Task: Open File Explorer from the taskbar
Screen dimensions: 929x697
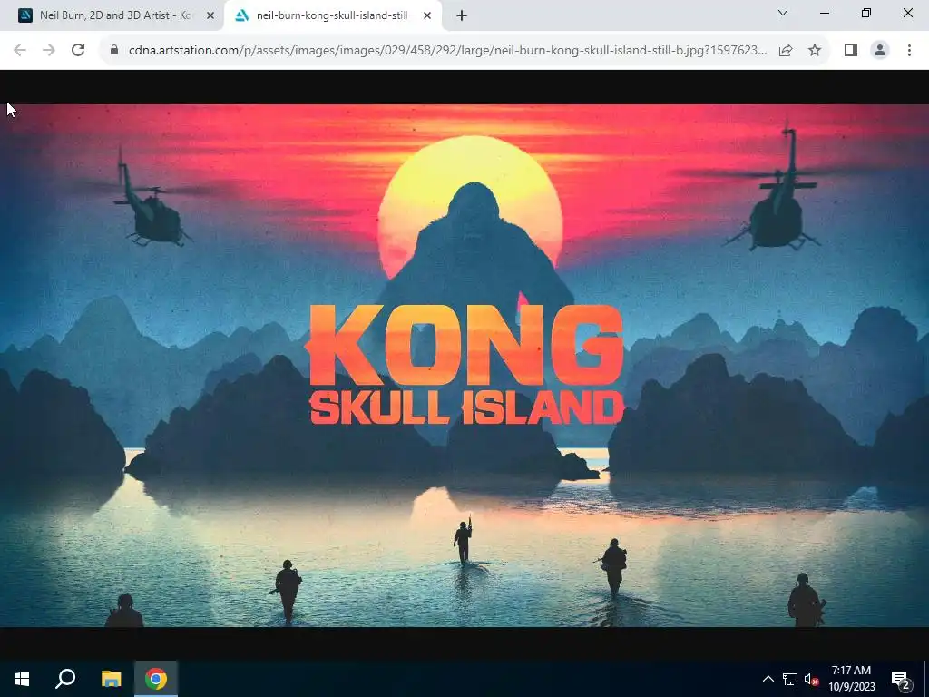Action: pyautogui.click(x=112, y=679)
